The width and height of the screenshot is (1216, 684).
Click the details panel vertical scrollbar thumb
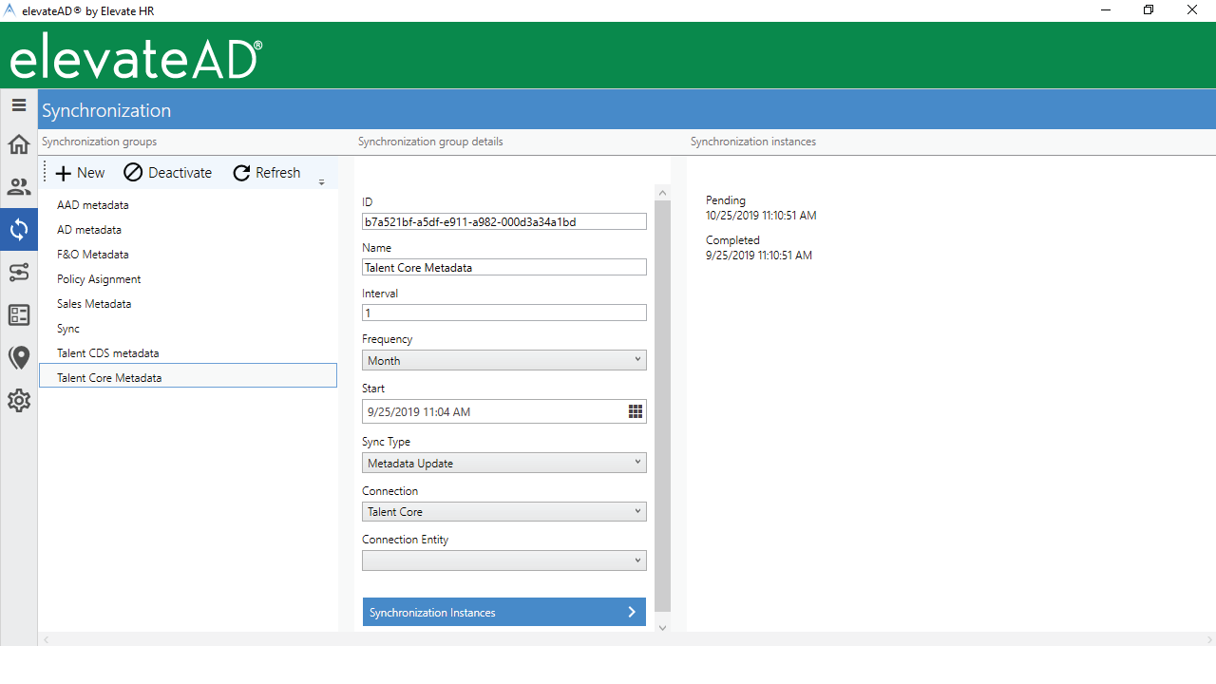coord(662,406)
